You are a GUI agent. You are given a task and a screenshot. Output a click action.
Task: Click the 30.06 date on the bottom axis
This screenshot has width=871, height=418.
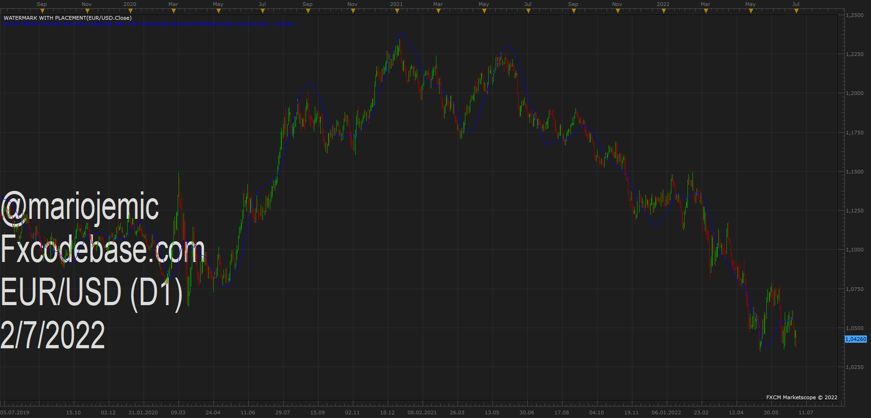(527, 412)
